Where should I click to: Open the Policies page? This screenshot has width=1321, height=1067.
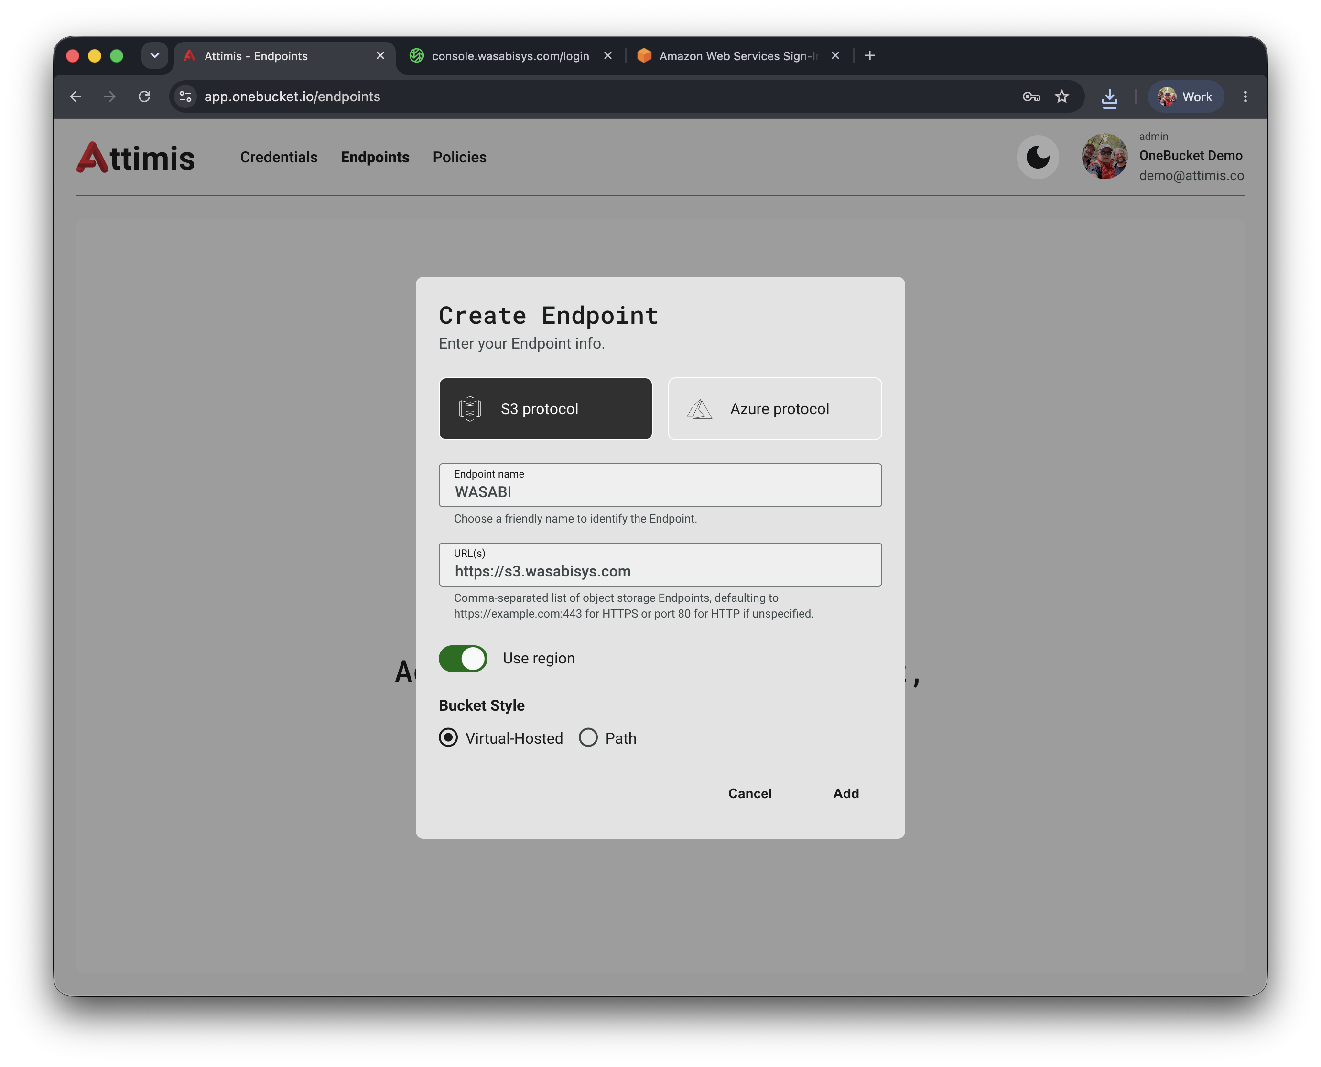pos(459,157)
